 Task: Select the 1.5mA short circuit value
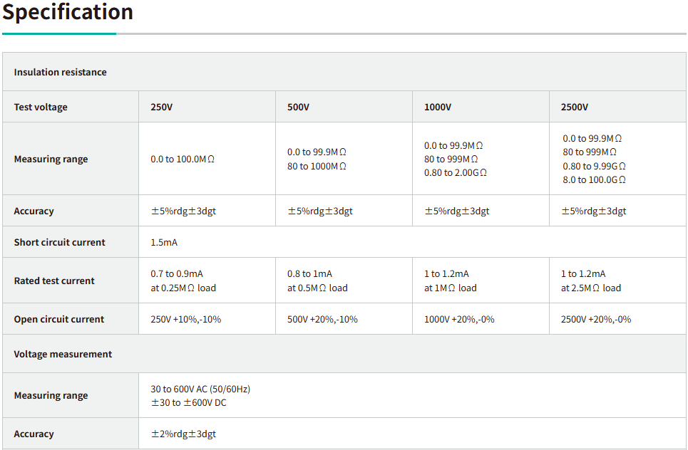coord(164,242)
